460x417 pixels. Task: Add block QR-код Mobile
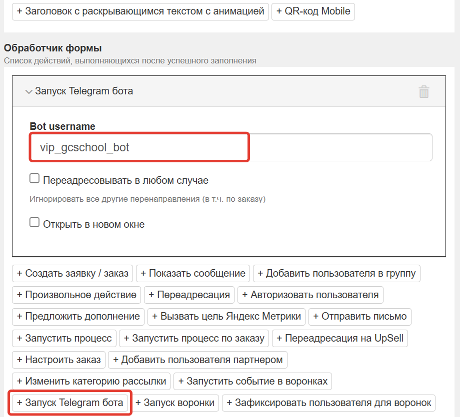313,11
